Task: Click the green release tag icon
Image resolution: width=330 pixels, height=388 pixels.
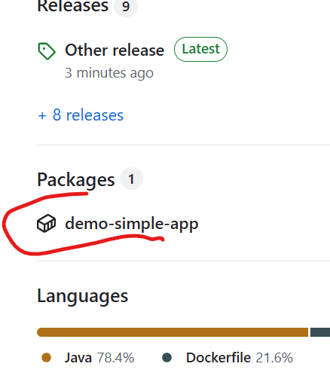Action: tap(47, 51)
